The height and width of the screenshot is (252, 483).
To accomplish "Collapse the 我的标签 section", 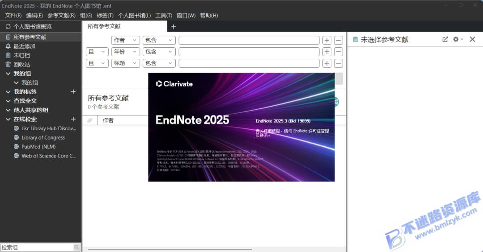I will 8,92.
